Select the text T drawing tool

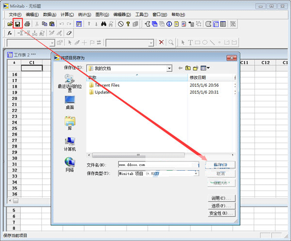pos(190,43)
